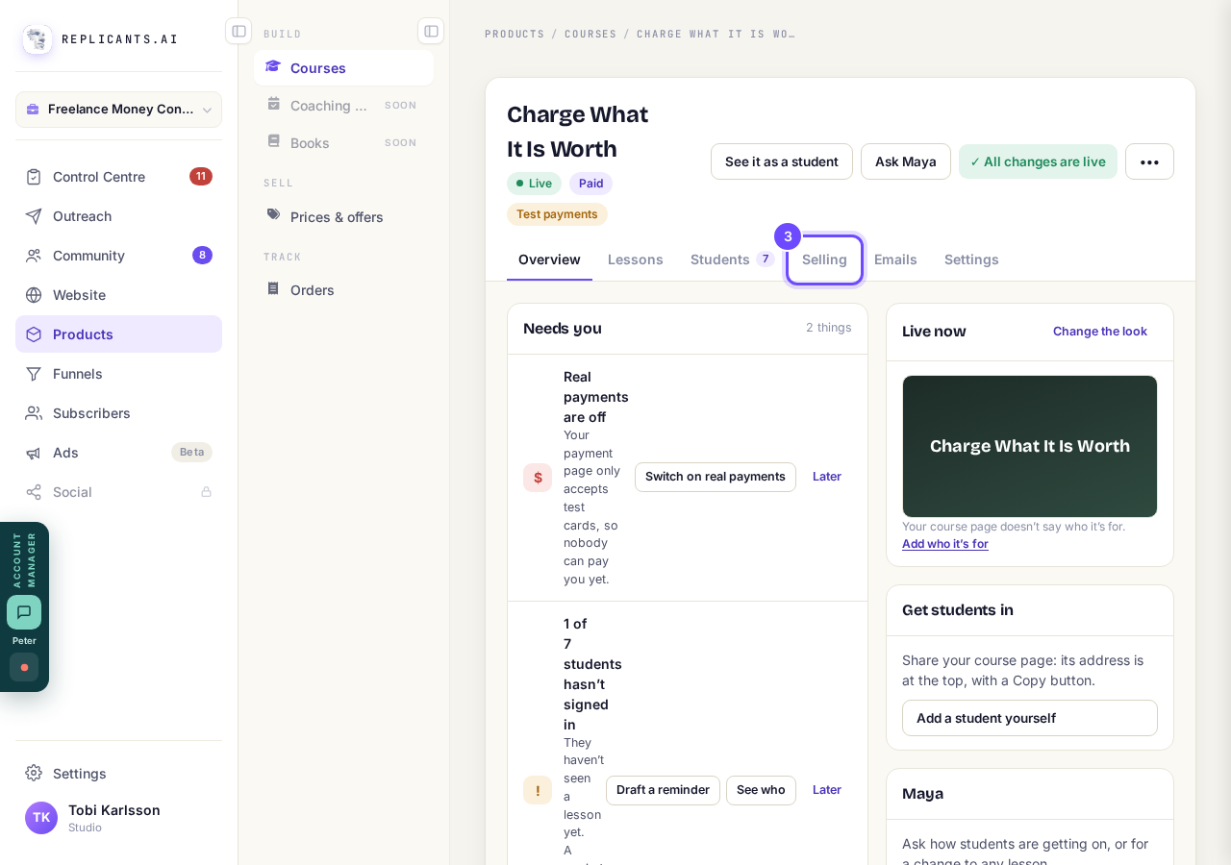Viewport: 1231px width, 865px height.
Task: Open account manager chat bubble icon
Action: 24,612
